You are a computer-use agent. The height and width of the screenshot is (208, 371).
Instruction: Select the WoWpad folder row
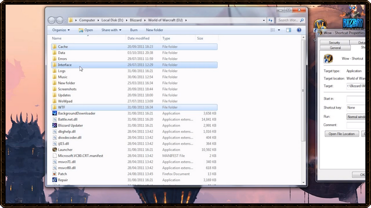tap(134, 101)
